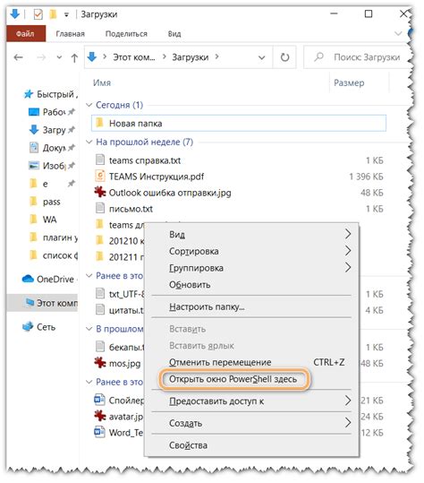Choose Открыть окно PowerShell здесь
This screenshot has height=483, width=424.
(233, 379)
